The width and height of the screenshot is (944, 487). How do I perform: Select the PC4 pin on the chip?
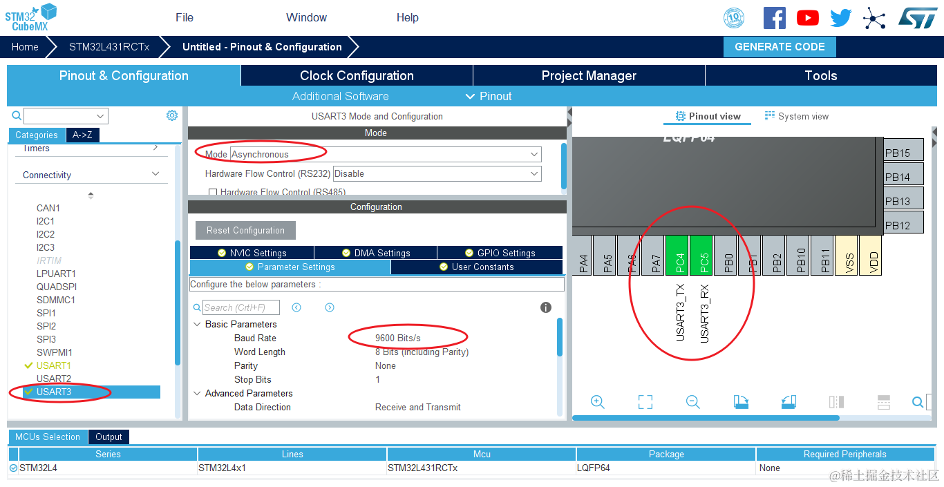[x=677, y=255]
